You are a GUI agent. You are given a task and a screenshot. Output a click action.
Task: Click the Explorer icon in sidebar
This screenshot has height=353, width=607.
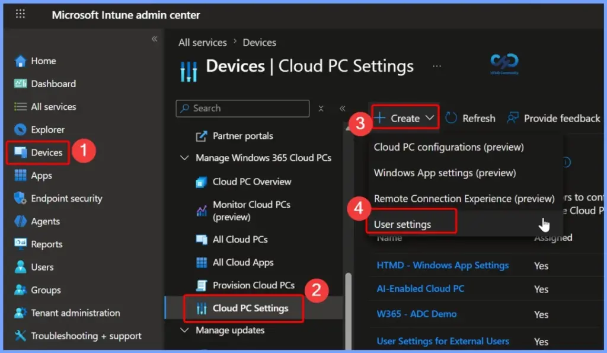(20, 129)
